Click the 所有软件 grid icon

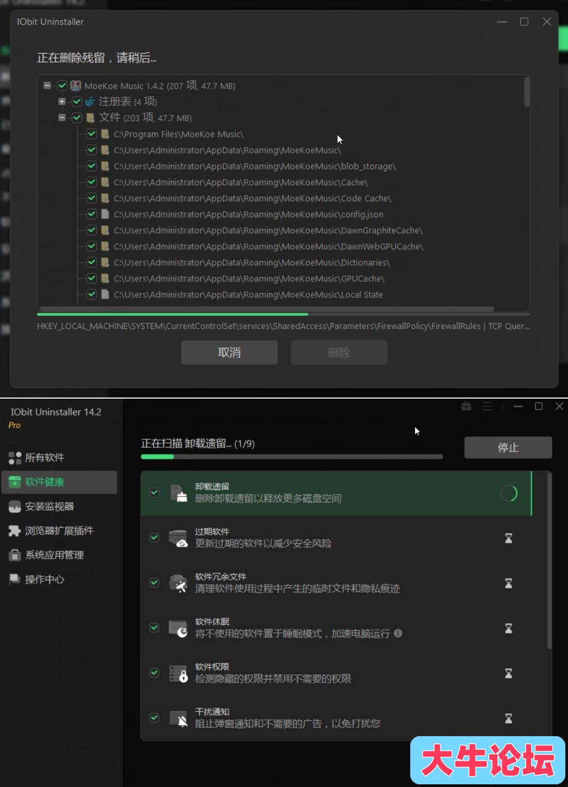tap(15, 457)
